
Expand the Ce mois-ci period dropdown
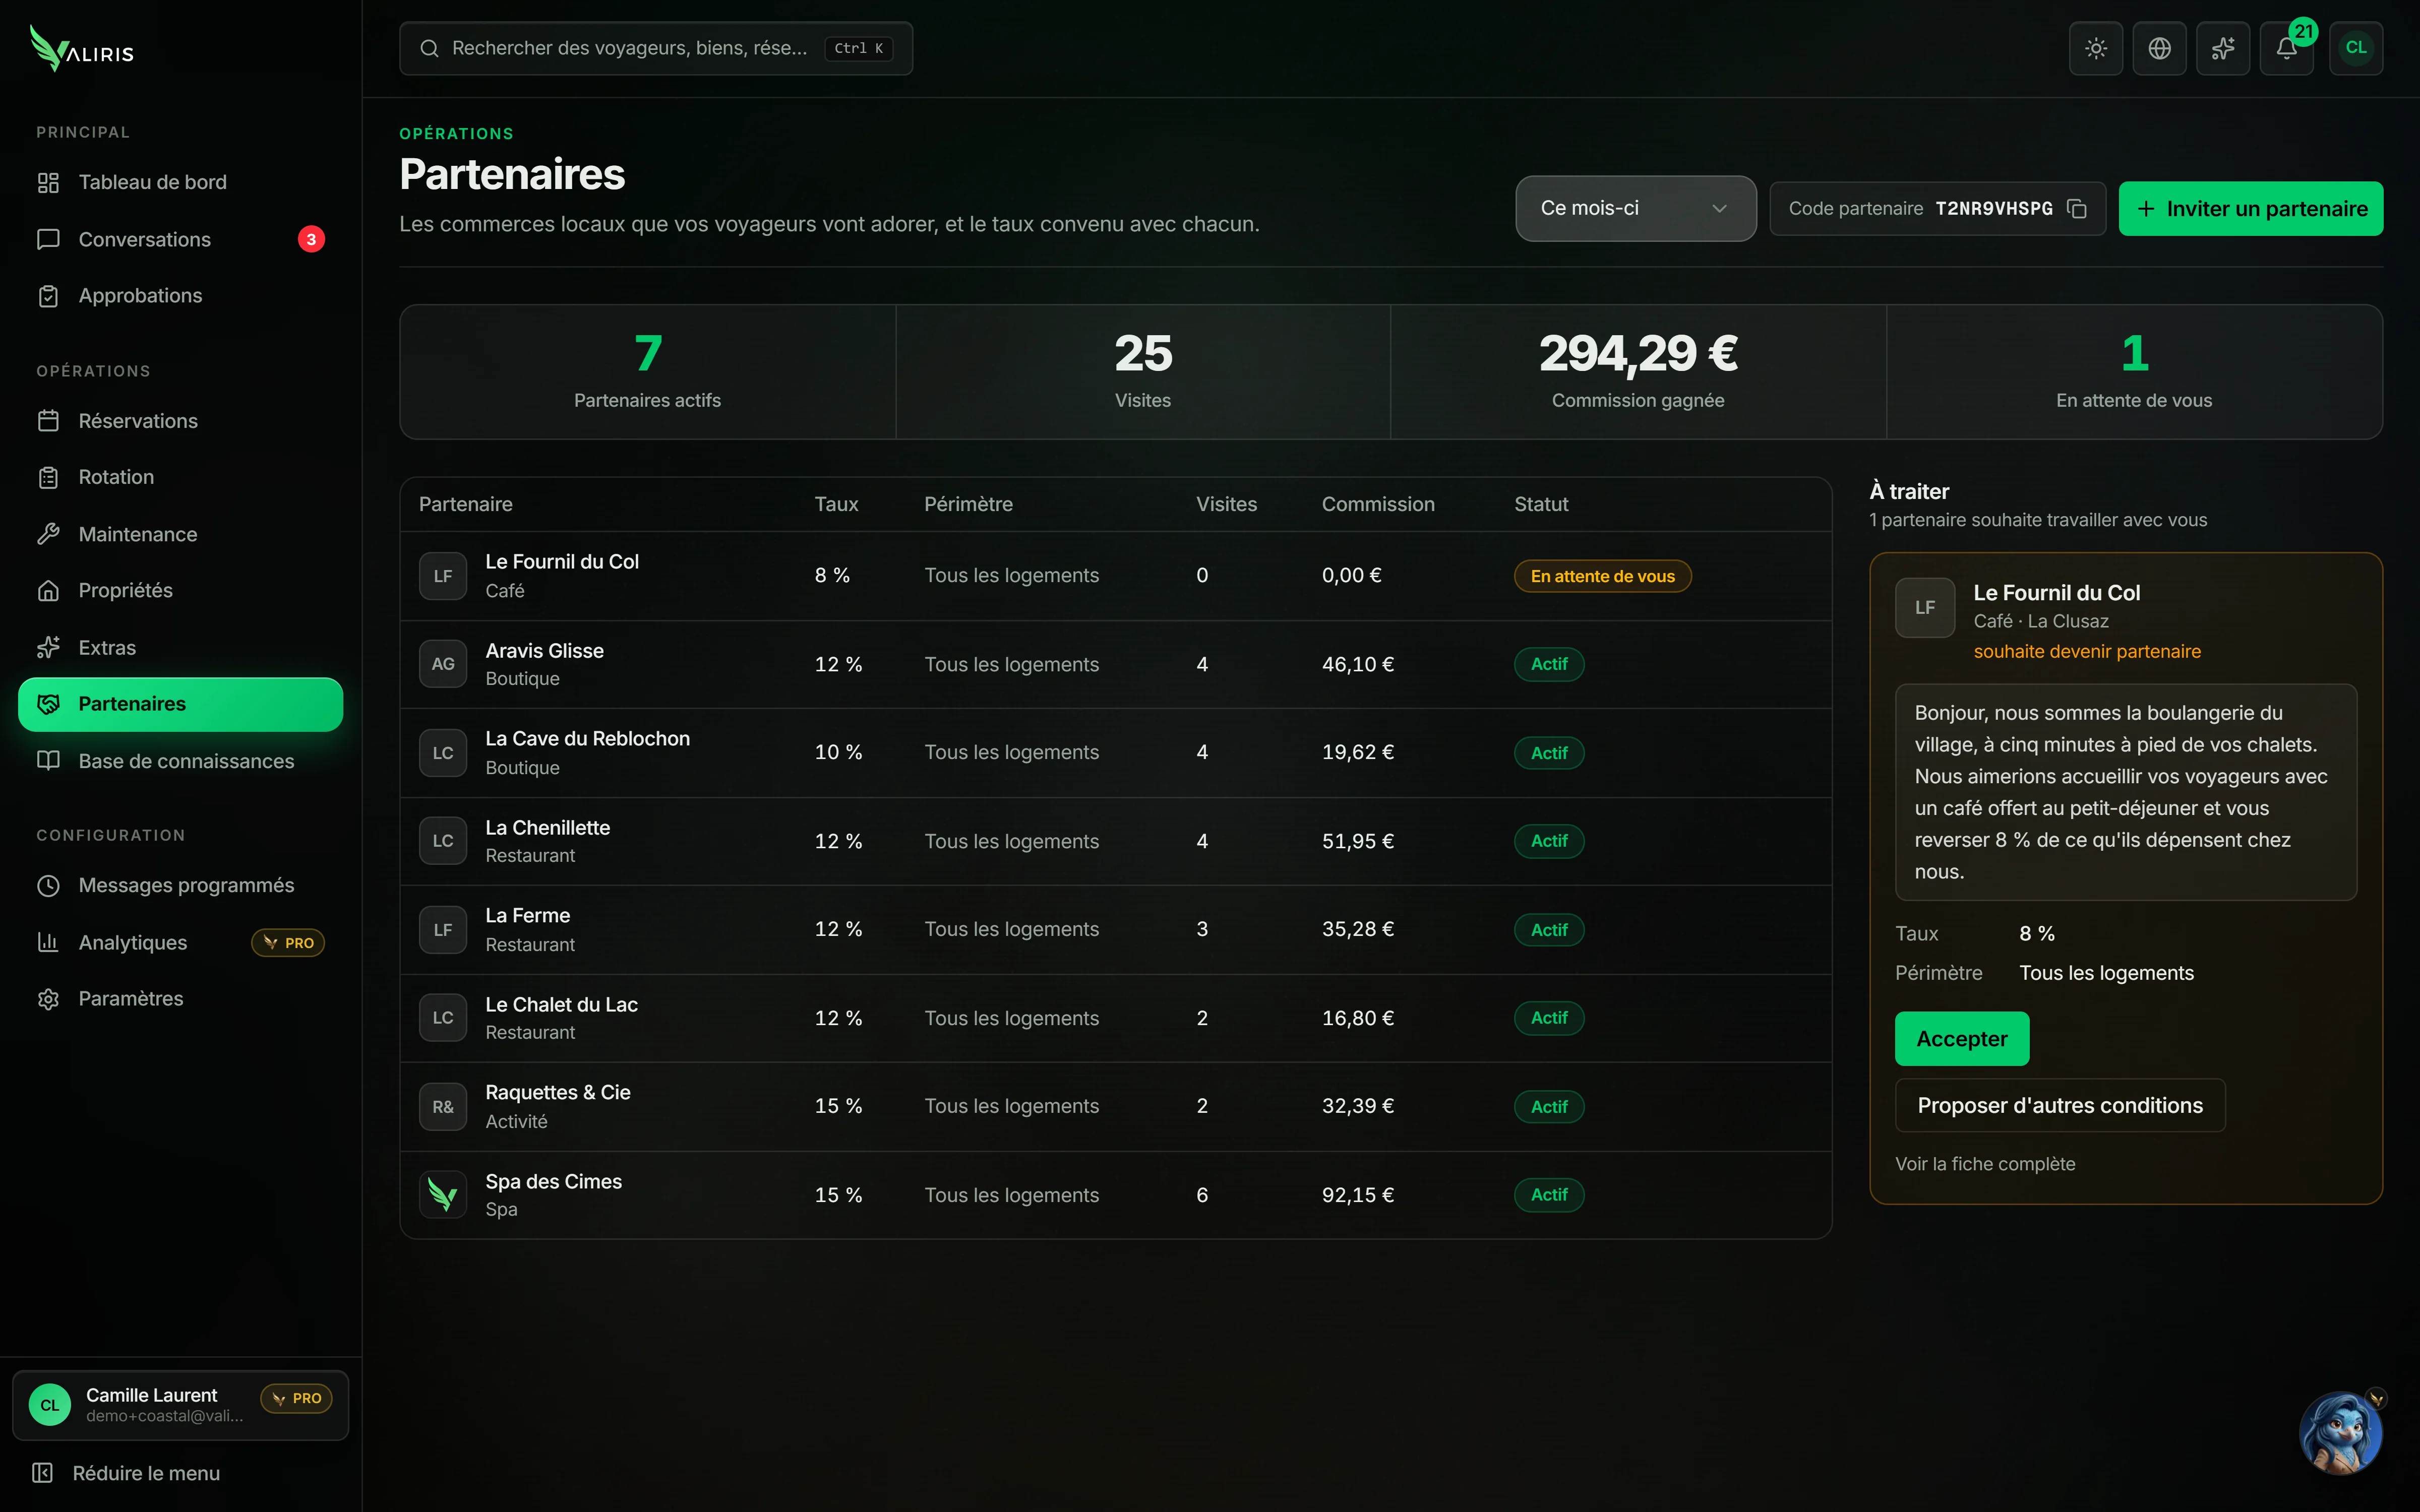(1635, 208)
